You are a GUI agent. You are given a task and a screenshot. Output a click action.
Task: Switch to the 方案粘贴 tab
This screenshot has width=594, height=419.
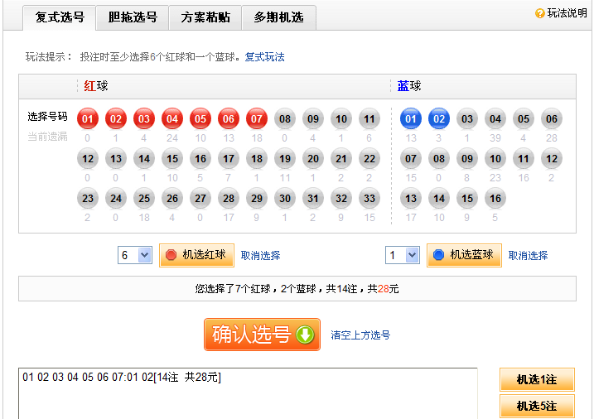tap(205, 17)
